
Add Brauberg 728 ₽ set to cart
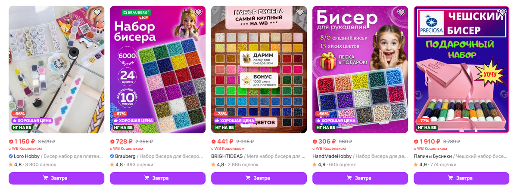pos(158,178)
